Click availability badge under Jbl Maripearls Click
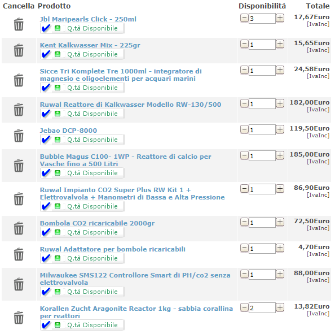 82,28
